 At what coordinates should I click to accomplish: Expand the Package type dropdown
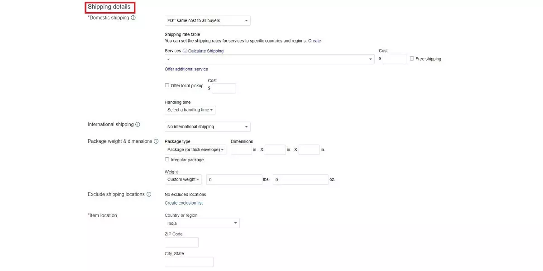tap(195, 150)
